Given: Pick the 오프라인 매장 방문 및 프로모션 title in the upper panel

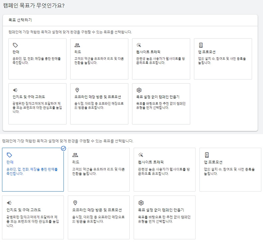Looking at the screenshot, I should pos(98,97).
